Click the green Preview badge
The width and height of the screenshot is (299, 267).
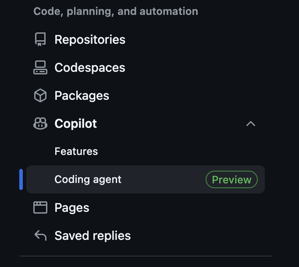[x=231, y=179]
